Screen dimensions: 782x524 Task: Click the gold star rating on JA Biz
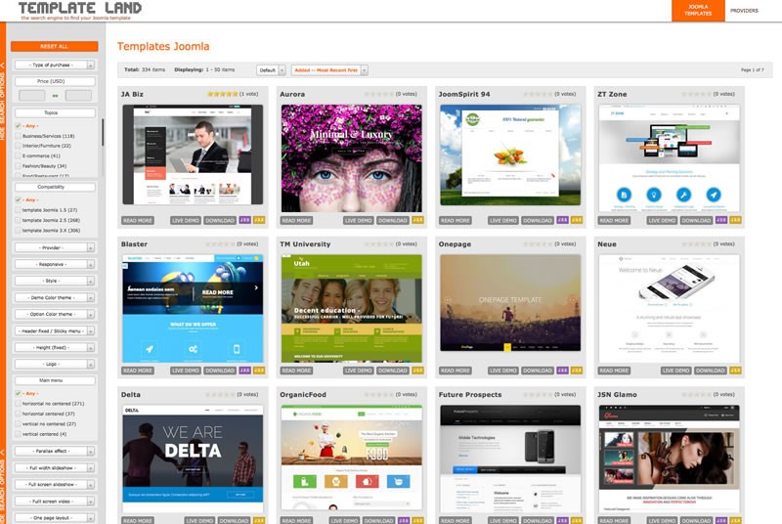(x=223, y=94)
